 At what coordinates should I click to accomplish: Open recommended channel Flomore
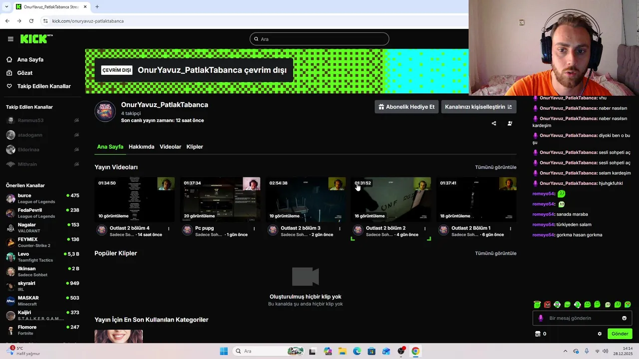42,330
